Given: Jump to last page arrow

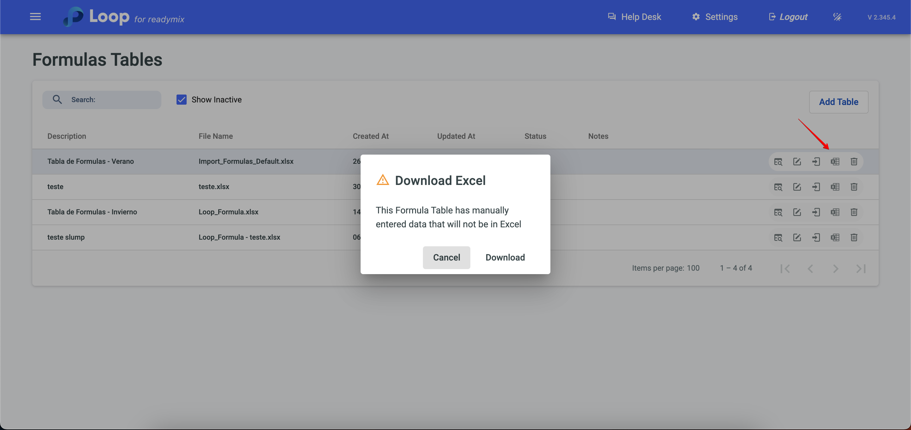Looking at the screenshot, I should point(860,269).
